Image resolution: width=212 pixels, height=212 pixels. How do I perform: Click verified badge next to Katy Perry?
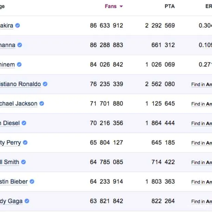click(x=25, y=142)
